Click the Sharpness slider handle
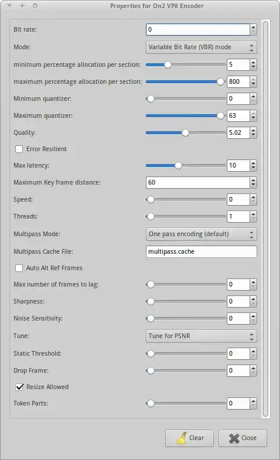This screenshot has width=280, height=460. point(151,302)
